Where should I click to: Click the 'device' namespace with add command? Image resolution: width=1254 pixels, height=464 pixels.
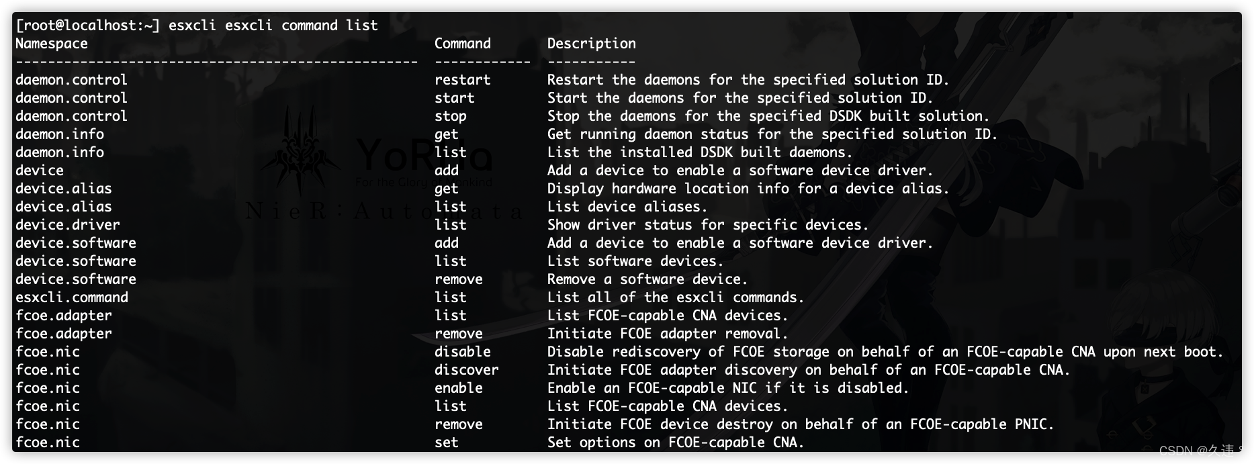(40, 171)
